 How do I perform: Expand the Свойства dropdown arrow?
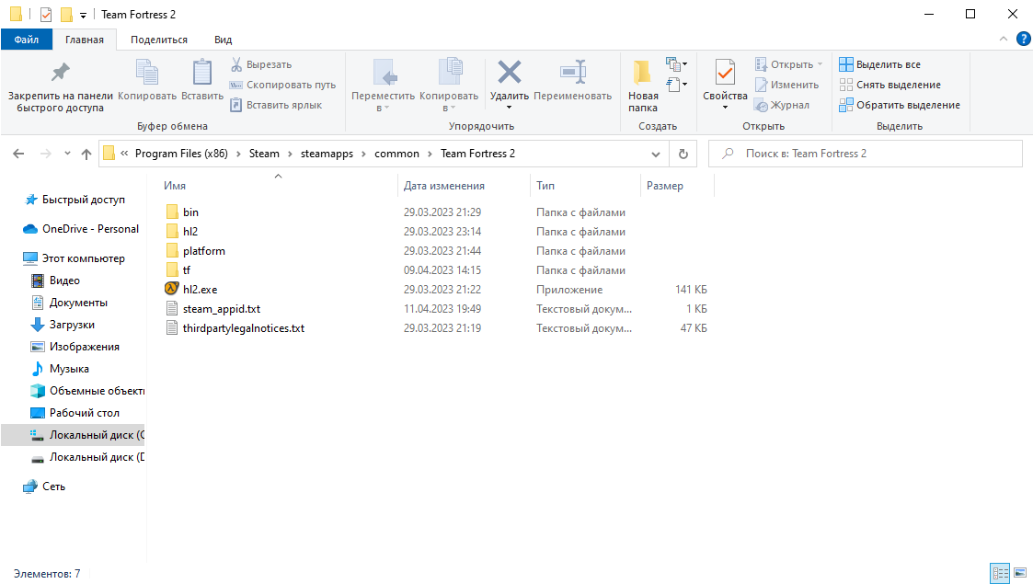725,108
